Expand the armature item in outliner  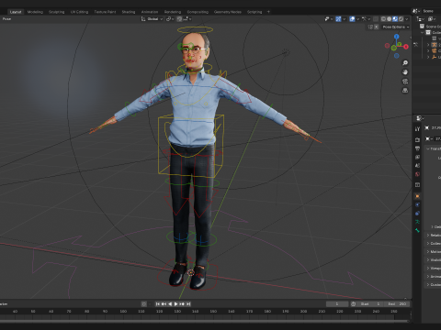428,45
